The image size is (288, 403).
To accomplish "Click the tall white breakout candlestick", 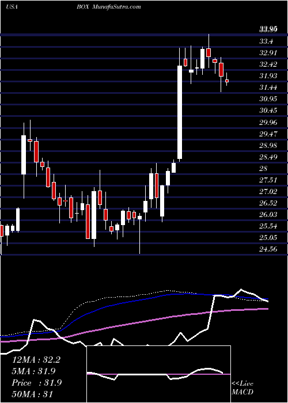I will (180, 112).
